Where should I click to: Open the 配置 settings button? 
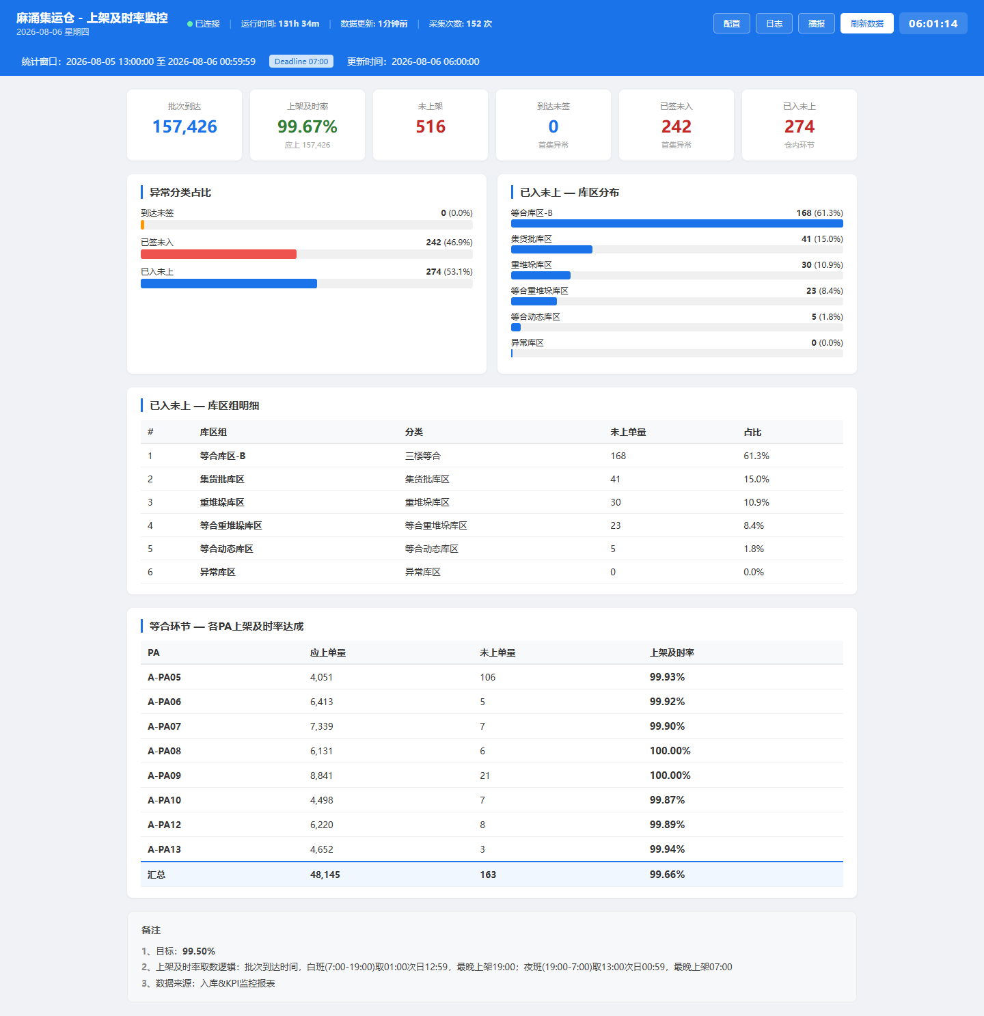pos(732,23)
